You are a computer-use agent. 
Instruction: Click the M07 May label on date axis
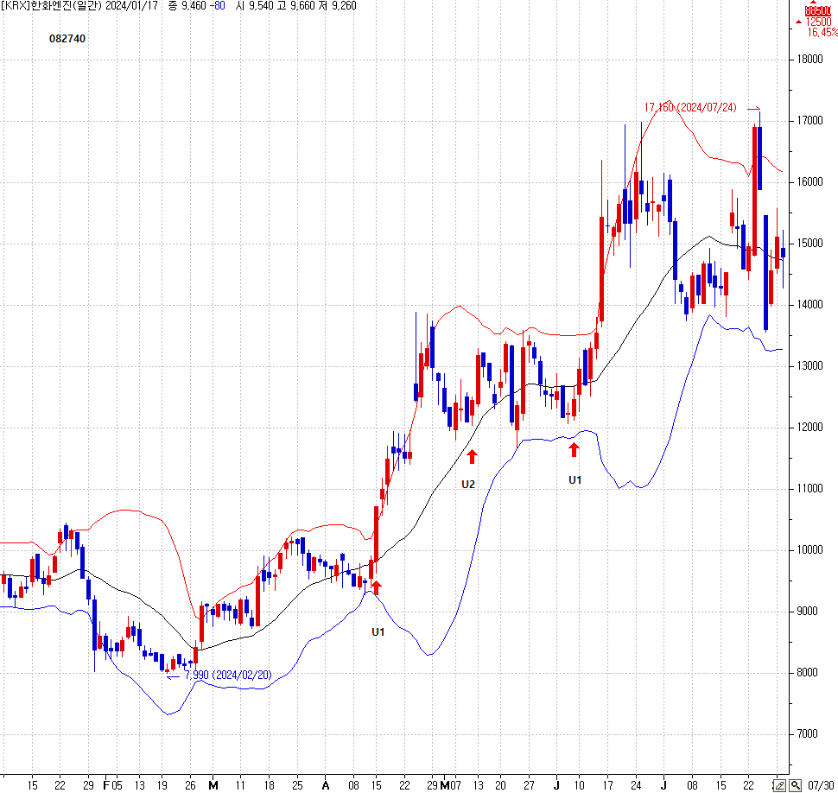point(450,785)
